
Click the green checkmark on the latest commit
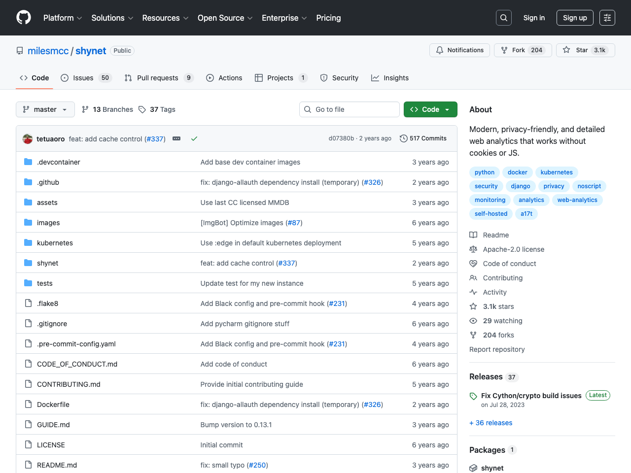194,138
